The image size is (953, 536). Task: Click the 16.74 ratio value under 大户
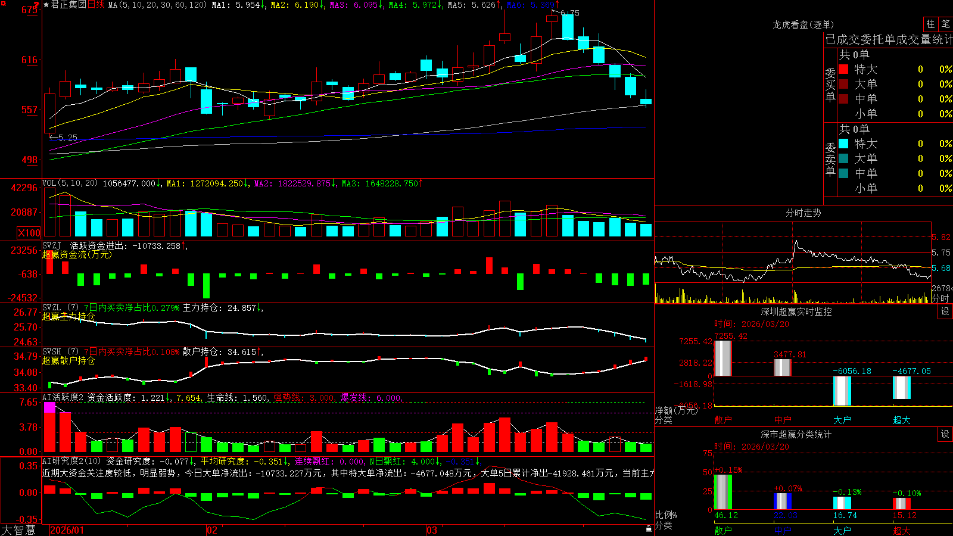[845, 515]
